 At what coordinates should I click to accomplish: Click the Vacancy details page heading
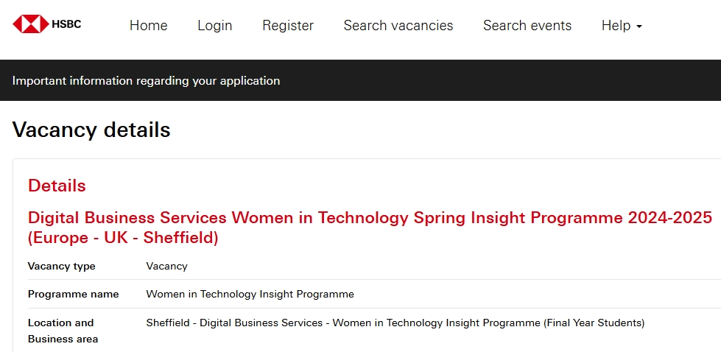(91, 130)
